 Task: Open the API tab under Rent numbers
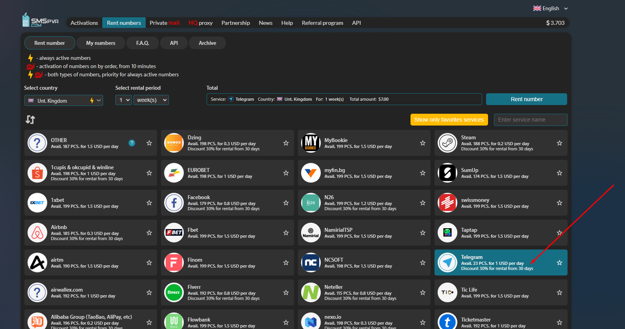[174, 43]
